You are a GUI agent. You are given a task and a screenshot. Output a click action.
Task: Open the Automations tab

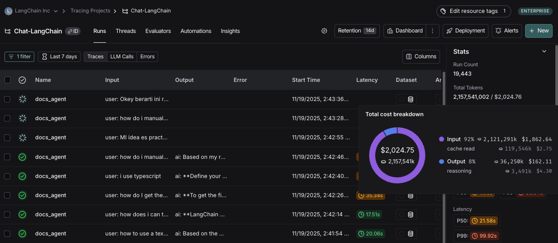(196, 31)
